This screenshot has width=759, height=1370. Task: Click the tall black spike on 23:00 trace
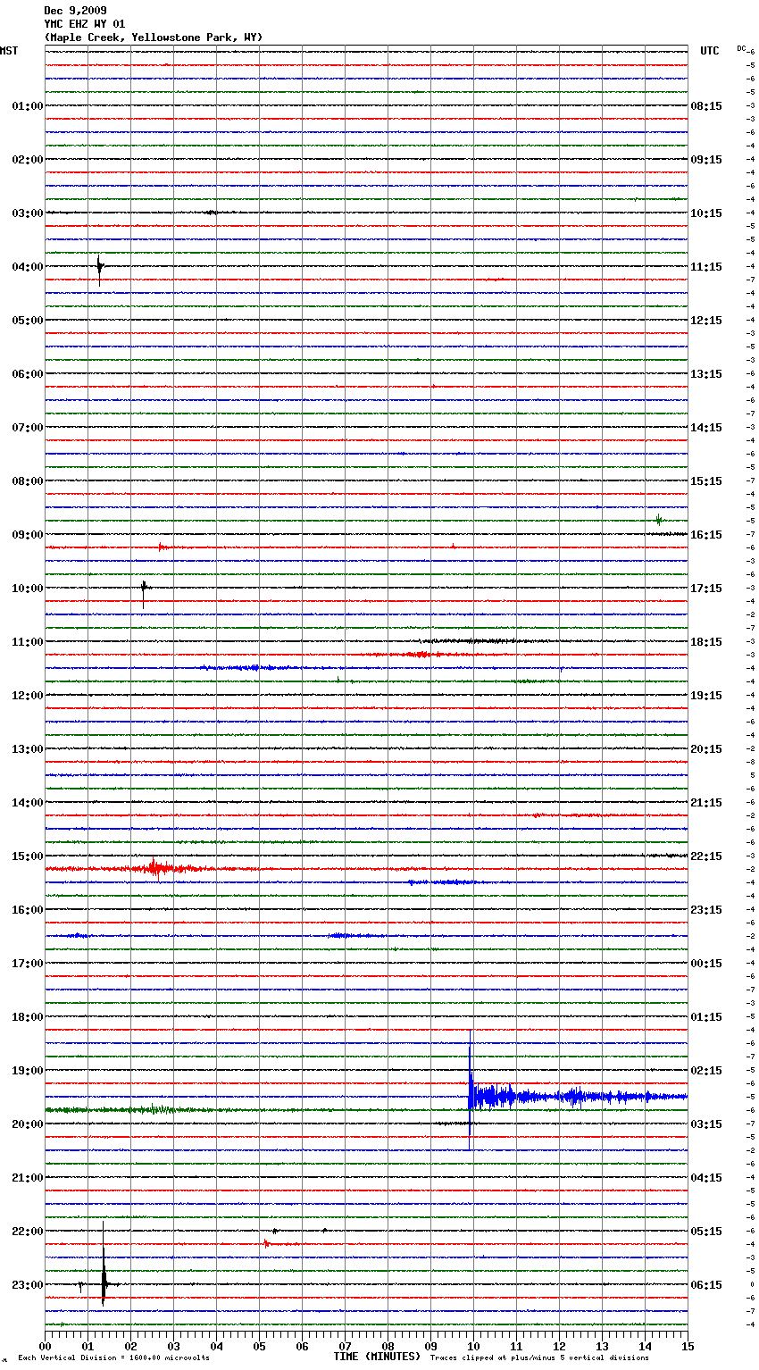tap(104, 1264)
